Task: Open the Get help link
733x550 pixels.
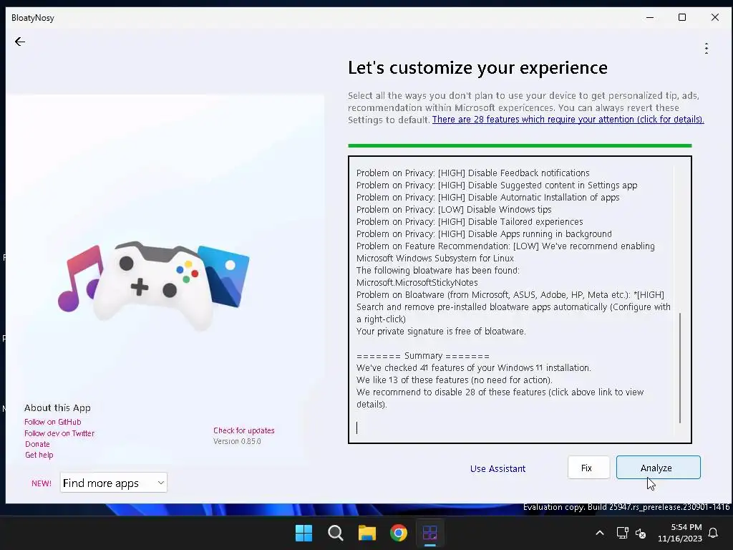Action: point(39,455)
